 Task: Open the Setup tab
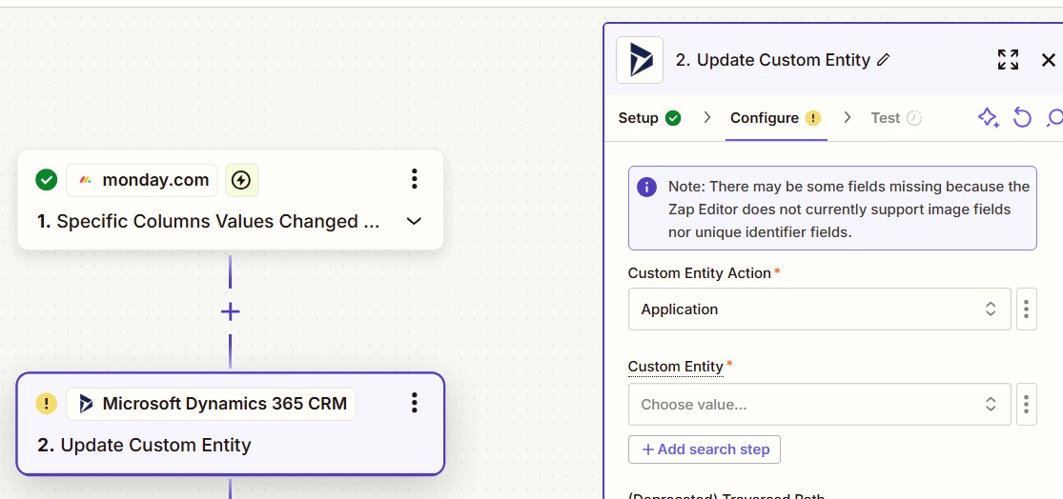tap(649, 118)
